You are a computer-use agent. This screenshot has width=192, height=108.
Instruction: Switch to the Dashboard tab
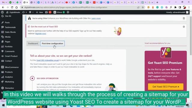[x=33, y=43]
